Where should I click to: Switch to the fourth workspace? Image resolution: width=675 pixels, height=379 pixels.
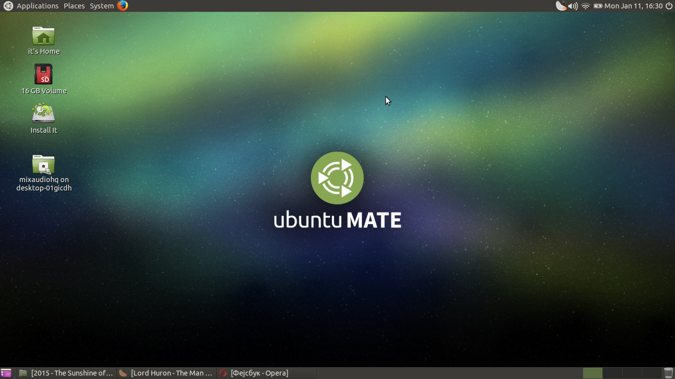652,373
